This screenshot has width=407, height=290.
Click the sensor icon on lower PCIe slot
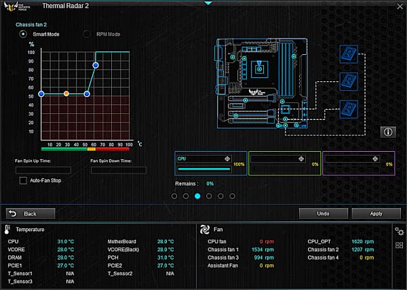click(235, 116)
